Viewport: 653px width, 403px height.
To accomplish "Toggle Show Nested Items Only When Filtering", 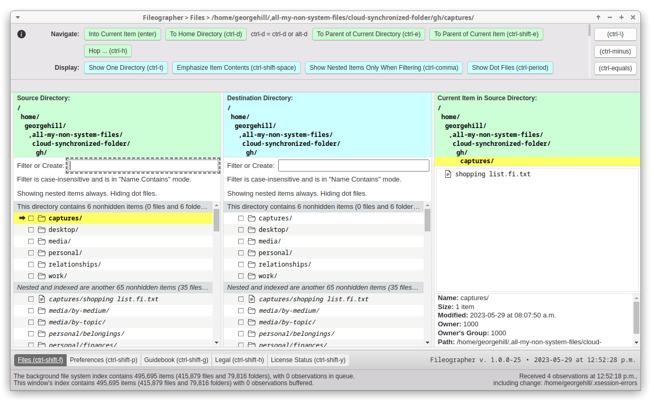I will (x=384, y=68).
